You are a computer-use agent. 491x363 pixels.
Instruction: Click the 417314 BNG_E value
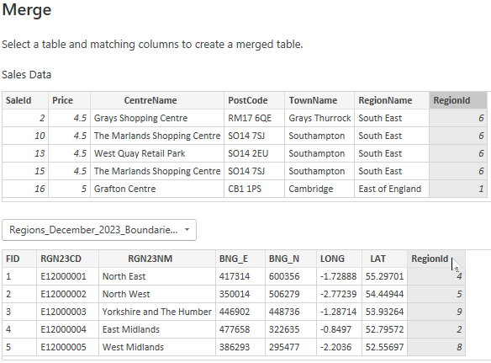pos(240,276)
